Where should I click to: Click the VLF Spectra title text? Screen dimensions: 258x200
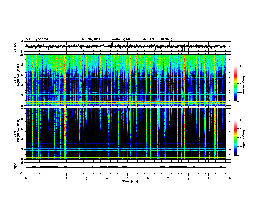pyautogui.click(x=37, y=39)
